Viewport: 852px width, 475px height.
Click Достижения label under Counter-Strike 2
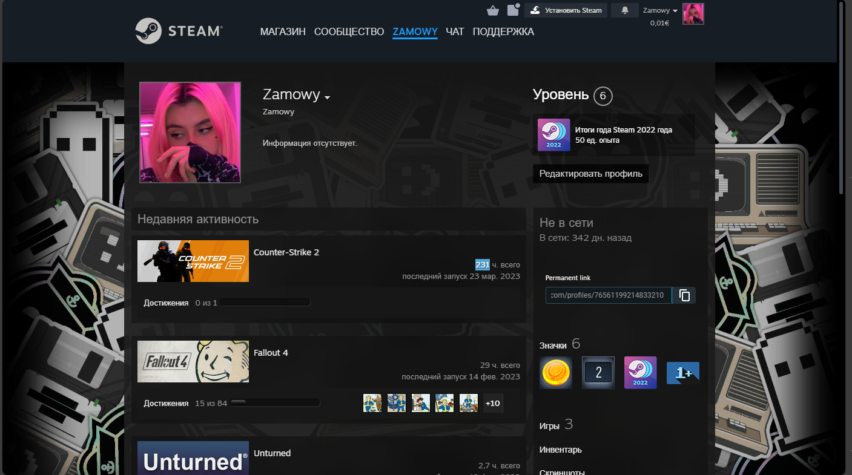[x=167, y=303]
